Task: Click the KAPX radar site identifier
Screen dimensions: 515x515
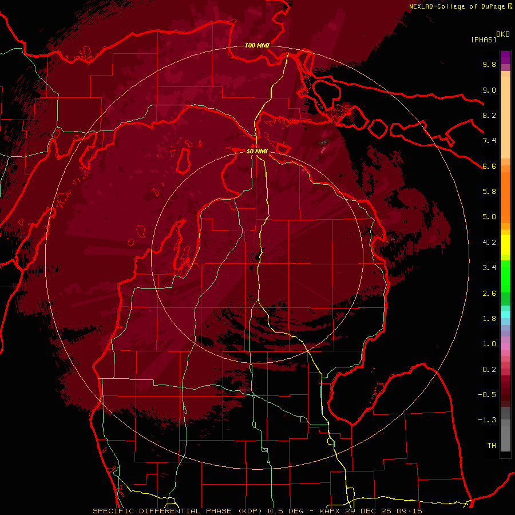Action: pyautogui.click(x=331, y=511)
